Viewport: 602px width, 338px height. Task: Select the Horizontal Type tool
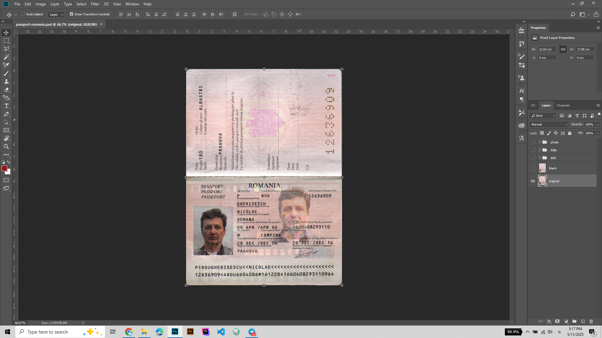(6, 106)
